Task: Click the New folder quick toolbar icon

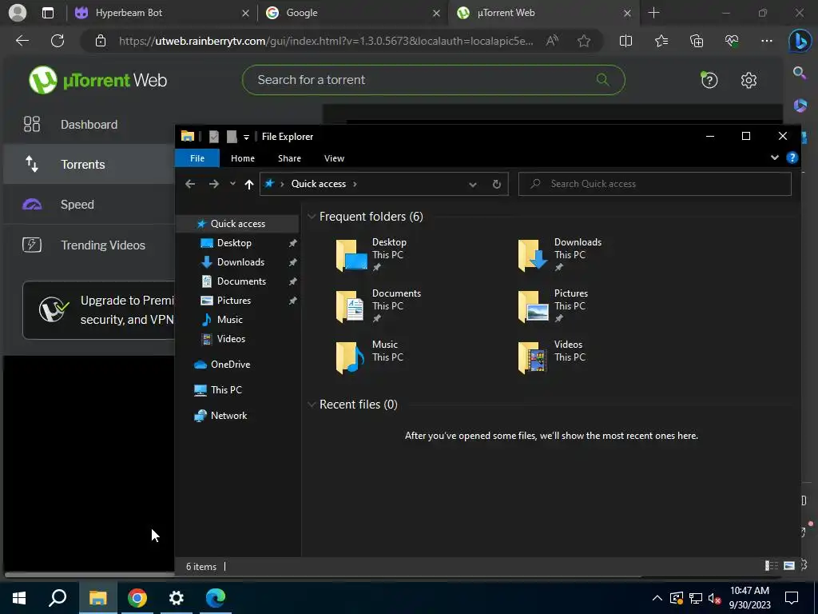Action: point(232,136)
